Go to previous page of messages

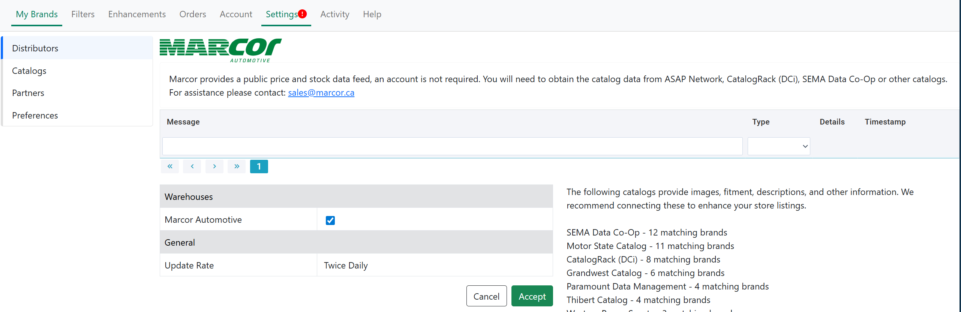coord(192,166)
